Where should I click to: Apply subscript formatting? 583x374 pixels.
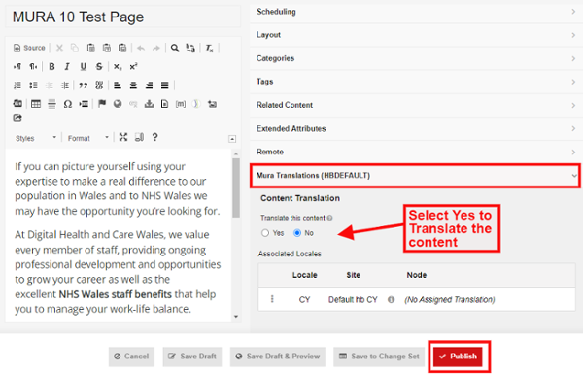click(x=118, y=67)
